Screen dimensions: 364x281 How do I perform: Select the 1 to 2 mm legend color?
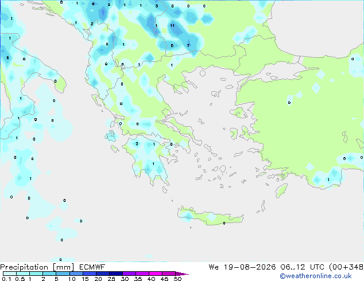click(36, 274)
